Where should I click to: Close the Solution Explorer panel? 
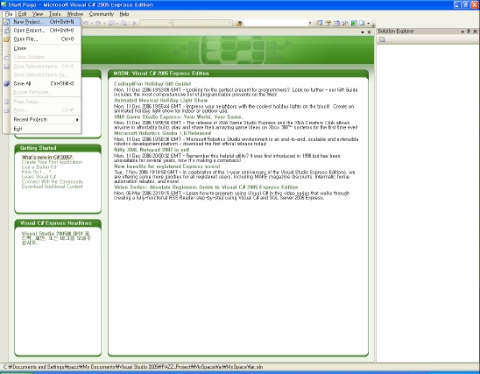click(475, 32)
